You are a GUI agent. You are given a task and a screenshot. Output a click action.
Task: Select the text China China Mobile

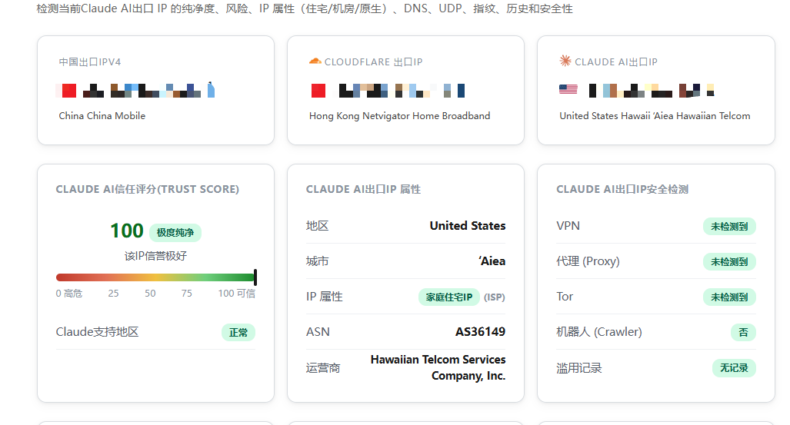pos(102,116)
